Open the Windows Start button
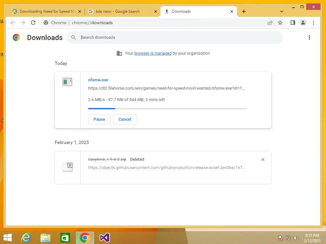The height and width of the screenshot is (244, 326). (x=8, y=238)
